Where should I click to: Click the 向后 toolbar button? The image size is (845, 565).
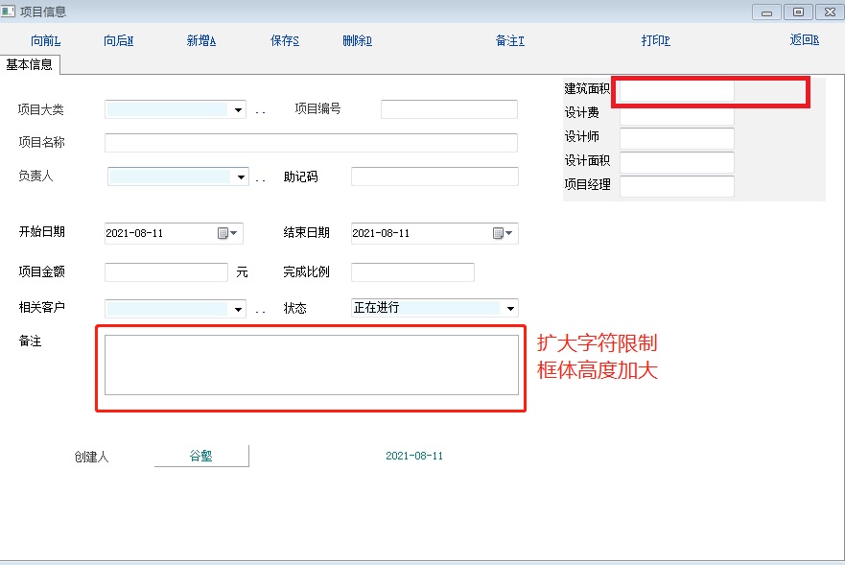pyautogui.click(x=118, y=40)
